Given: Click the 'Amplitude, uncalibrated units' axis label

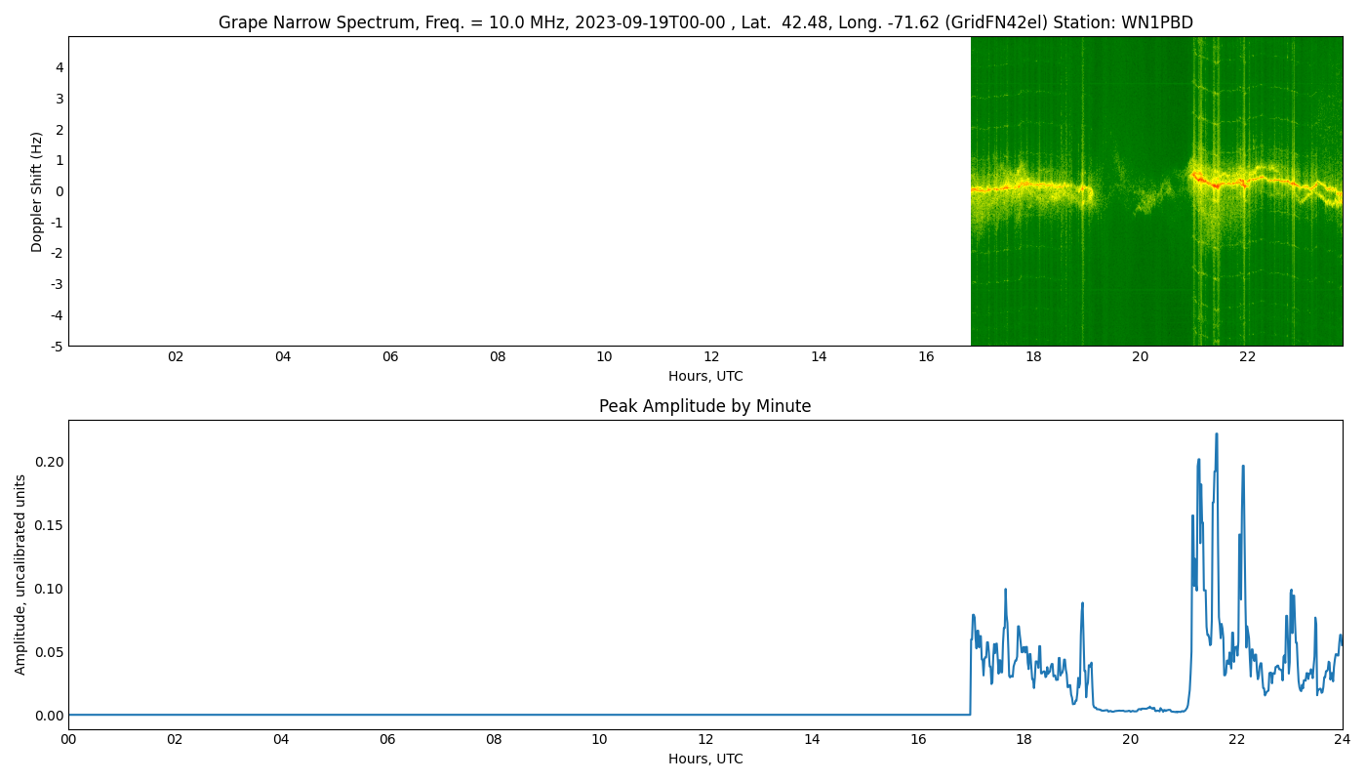Looking at the screenshot, I should (x=20, y=574).
